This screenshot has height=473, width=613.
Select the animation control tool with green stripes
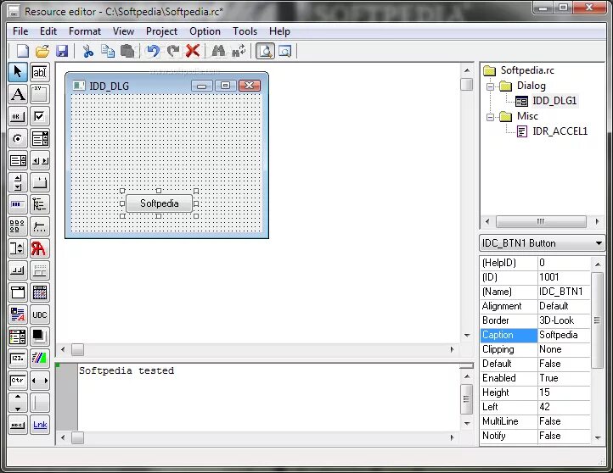coord(40,359)
